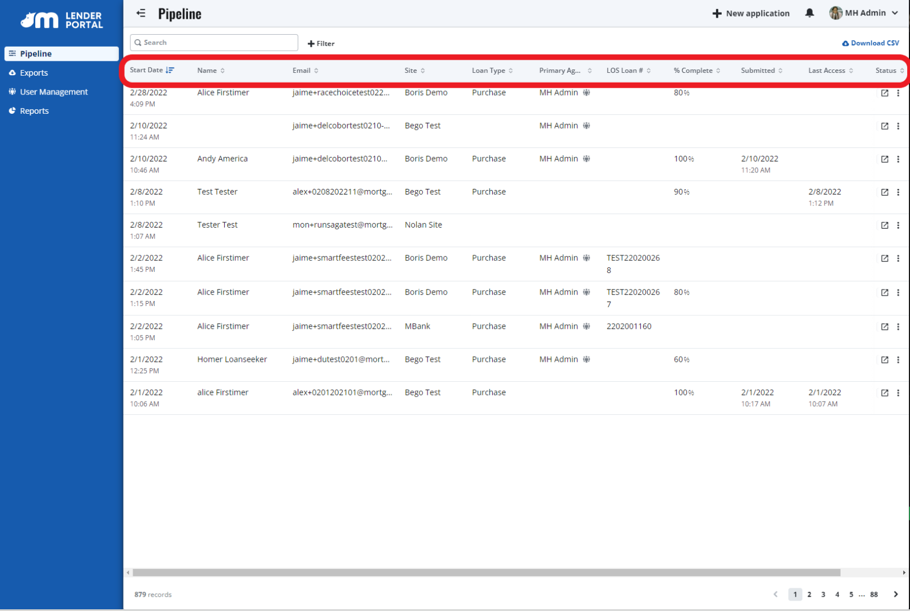The image size is (910, 611).
Task: Go to page 4
Action: coord(837,594)
